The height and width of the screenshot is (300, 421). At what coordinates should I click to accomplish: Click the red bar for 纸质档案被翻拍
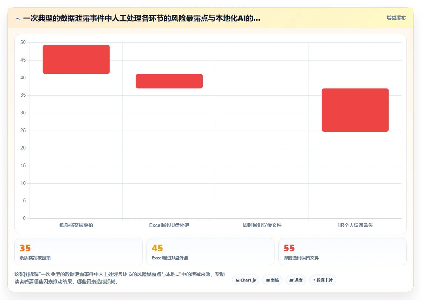(x=76, y=59)
